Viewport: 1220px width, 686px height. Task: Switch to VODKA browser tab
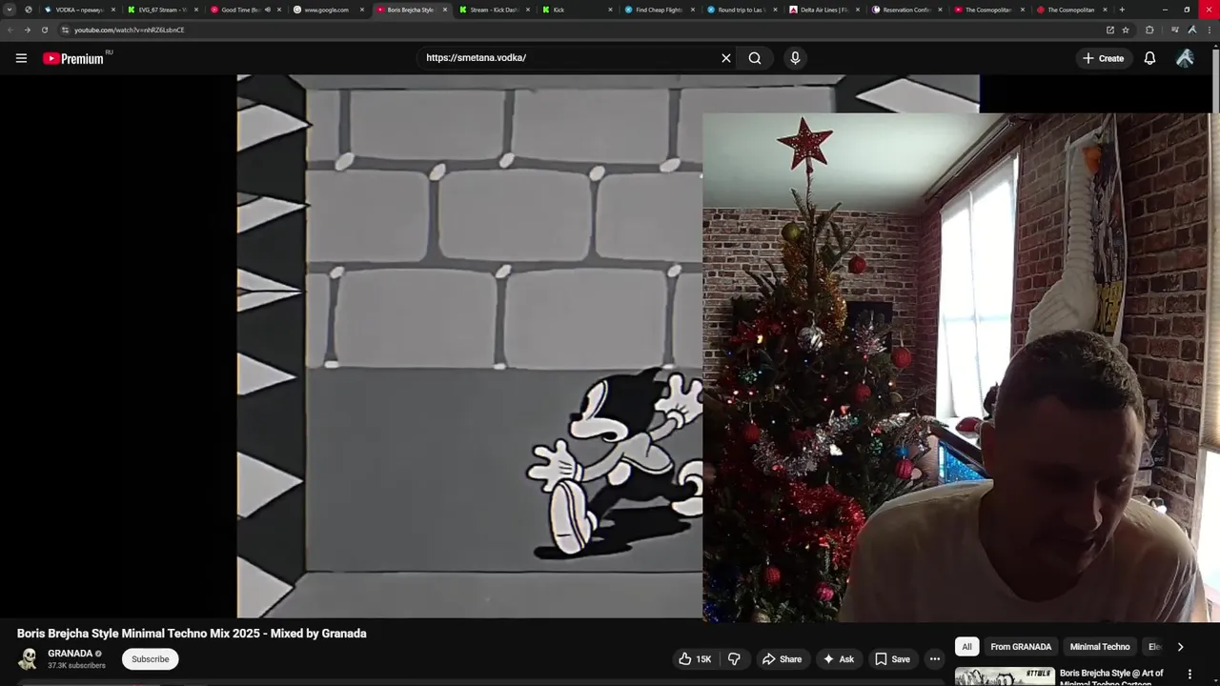coord(79,10)
